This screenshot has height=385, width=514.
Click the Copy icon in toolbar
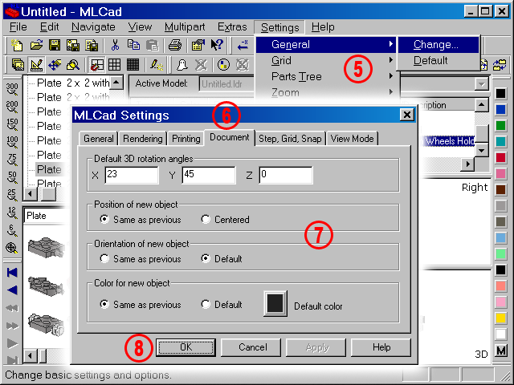[133, 45]
